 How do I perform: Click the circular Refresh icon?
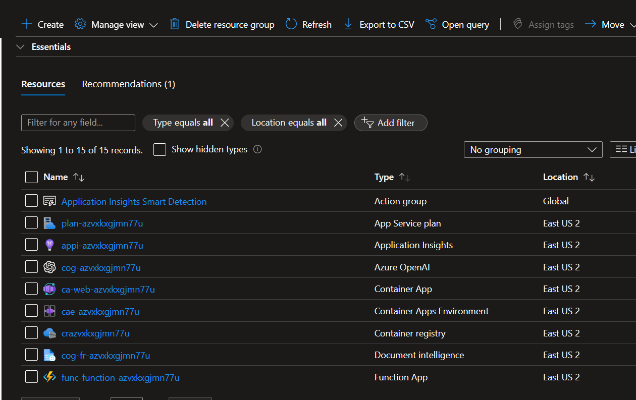[291, 24]
